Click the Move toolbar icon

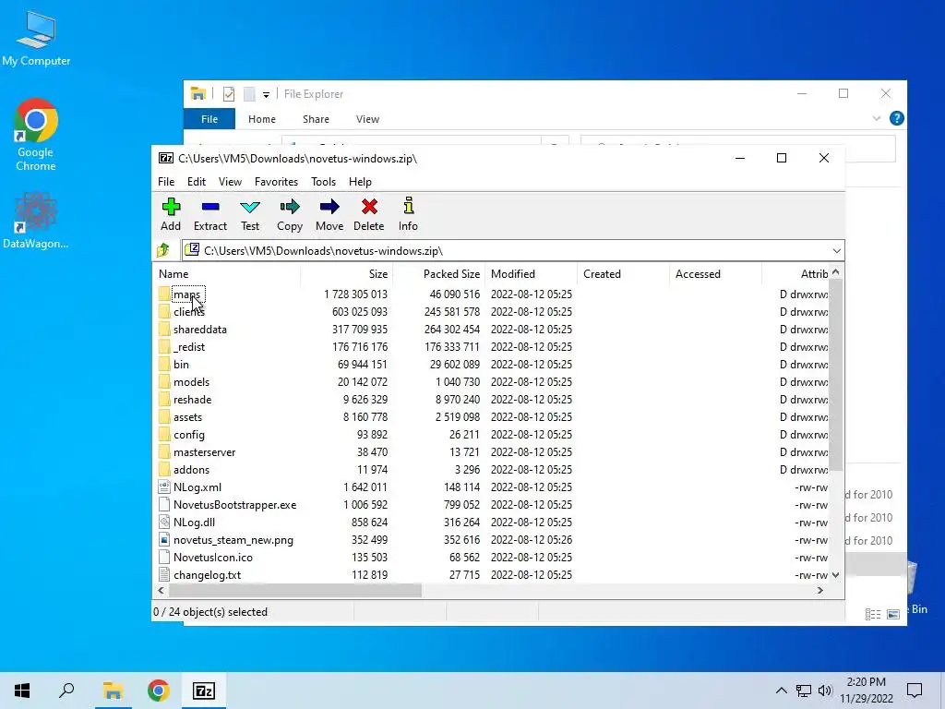click(x=329, y=207)
